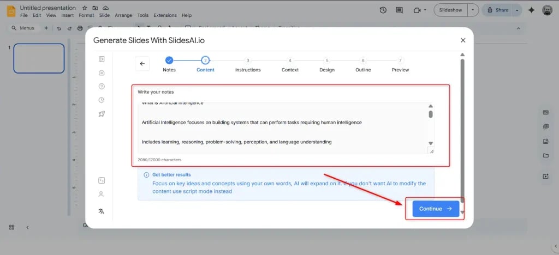Select slide 1 thumbnail in filmstrip
Image resolution: width=559 pixels, height=255 pixels.
pos(39,58)
